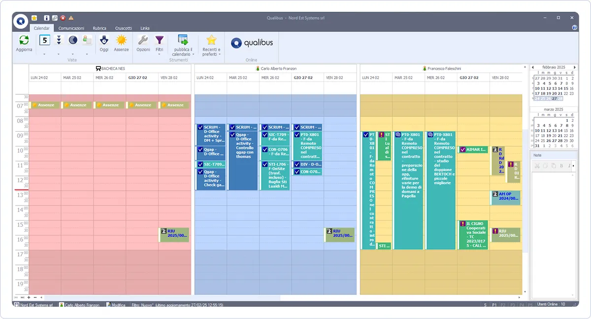Click the triple down-arrow view icon
The width and height of the screenshot is (591, 319).
(59, 40)
